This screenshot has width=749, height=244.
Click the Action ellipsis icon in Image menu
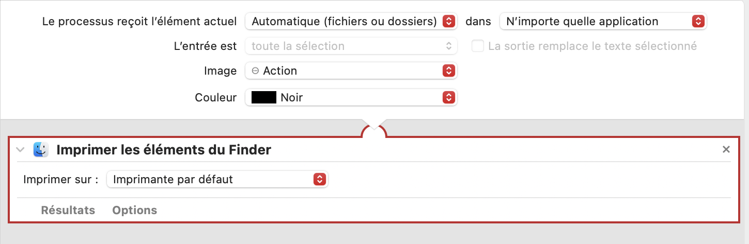point(255,71)
